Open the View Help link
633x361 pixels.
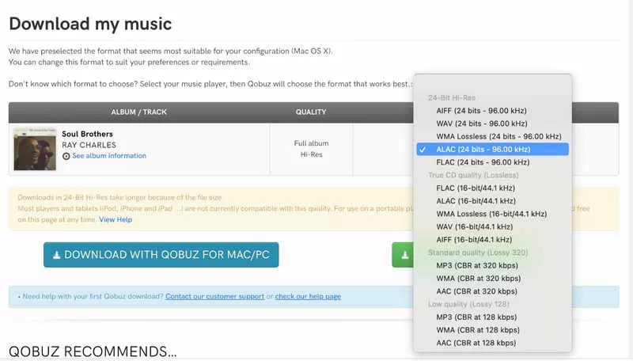(116, 219)
